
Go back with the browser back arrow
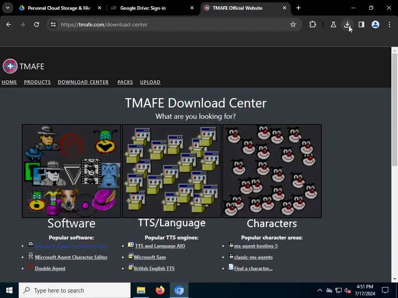(x=9, y=24)
